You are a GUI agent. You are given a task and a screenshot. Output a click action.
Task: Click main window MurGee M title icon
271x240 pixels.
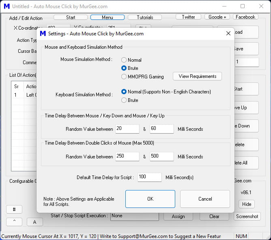7,6
